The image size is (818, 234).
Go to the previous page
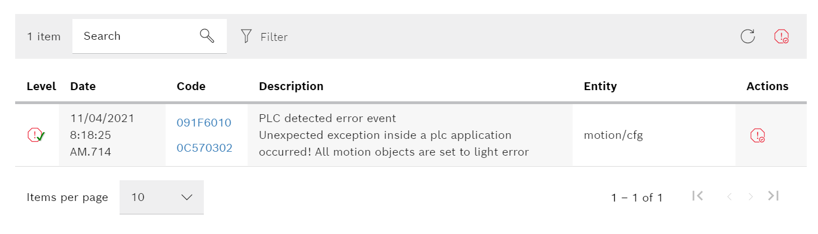(729, 196)
